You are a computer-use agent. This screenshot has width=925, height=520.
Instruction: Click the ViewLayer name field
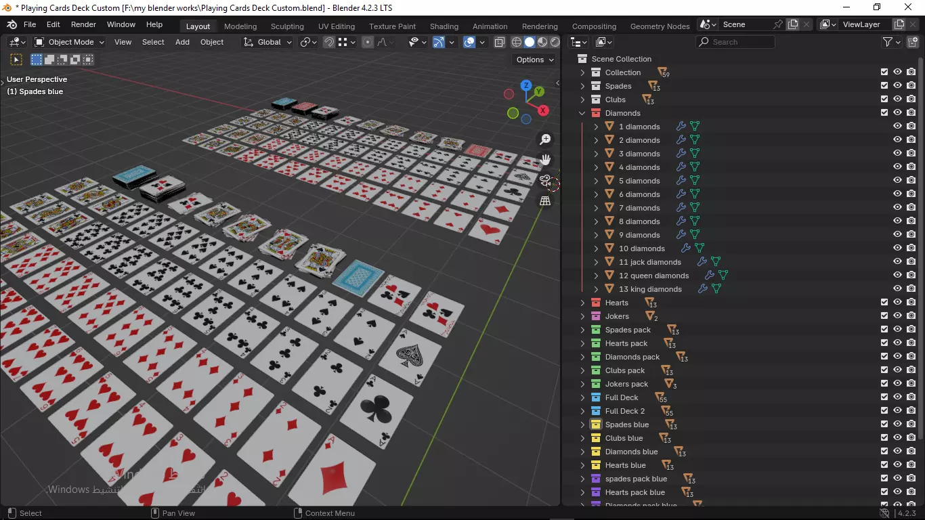pyautogui.click(x=865, y=24)
